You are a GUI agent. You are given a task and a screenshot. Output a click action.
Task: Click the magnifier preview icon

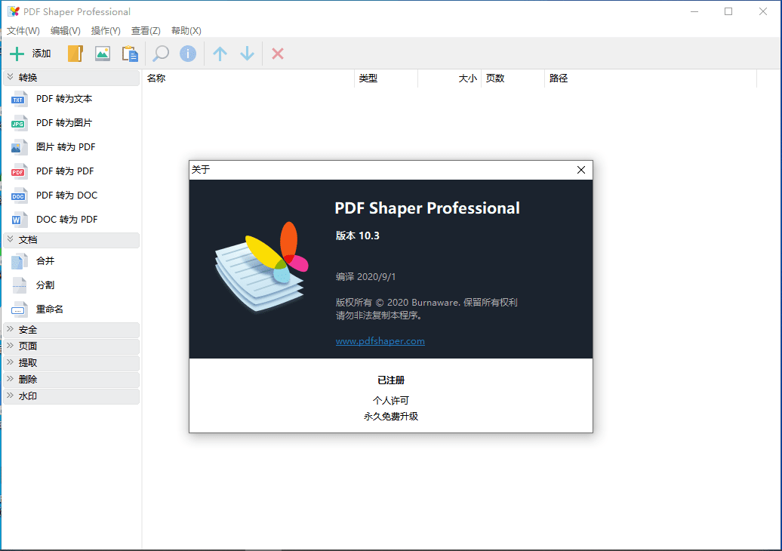coord(161,54)
